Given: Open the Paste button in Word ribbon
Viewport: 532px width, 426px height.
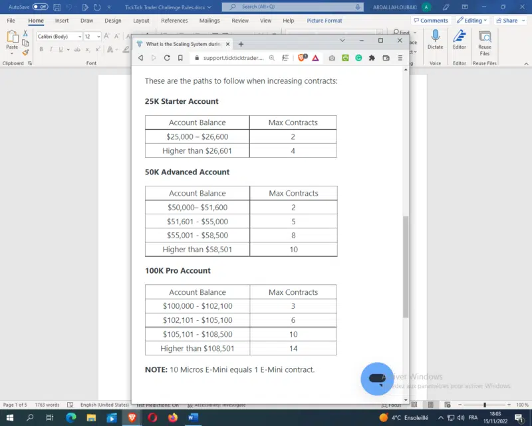Looking at the screenshot, I should [x=12, y=42].
